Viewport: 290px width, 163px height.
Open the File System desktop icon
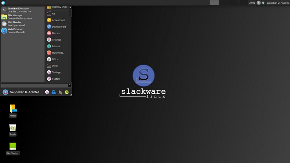[13, 149]
